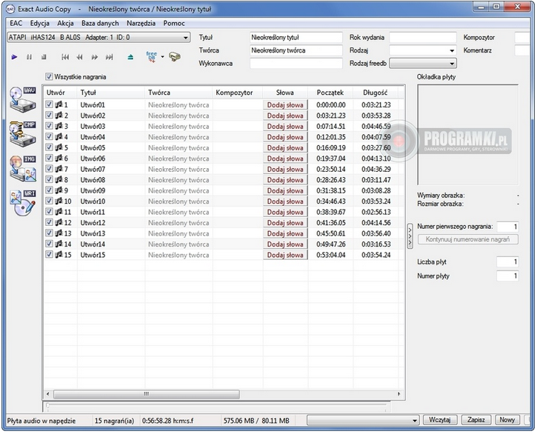
Task: Click the Wczytaj button
Action: point(440,420)
